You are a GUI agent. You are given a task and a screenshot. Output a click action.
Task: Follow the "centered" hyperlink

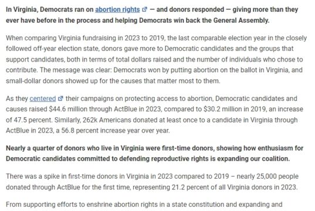point(43,98)
